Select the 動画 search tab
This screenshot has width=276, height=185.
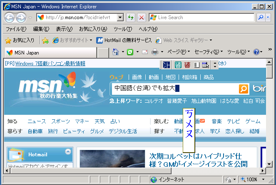coord(154,77)
